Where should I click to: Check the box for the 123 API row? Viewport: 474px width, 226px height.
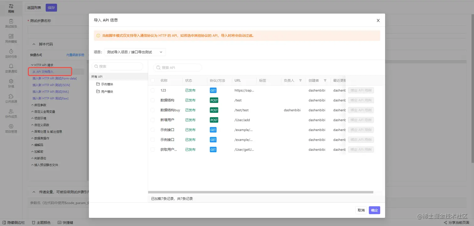pyautogui.click(x=153, y=90)
